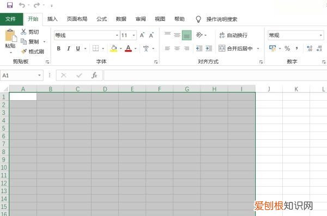Expand the 粘贴 (Paste) options arrow
Viewport: 327px width, 216px height.
(11, 52)
